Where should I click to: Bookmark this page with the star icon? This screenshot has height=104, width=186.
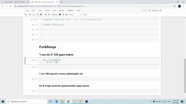(174, 6)
